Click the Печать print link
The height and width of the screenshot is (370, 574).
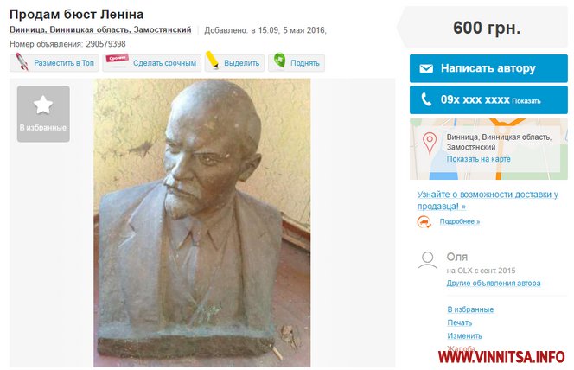[x=459, y=322]
